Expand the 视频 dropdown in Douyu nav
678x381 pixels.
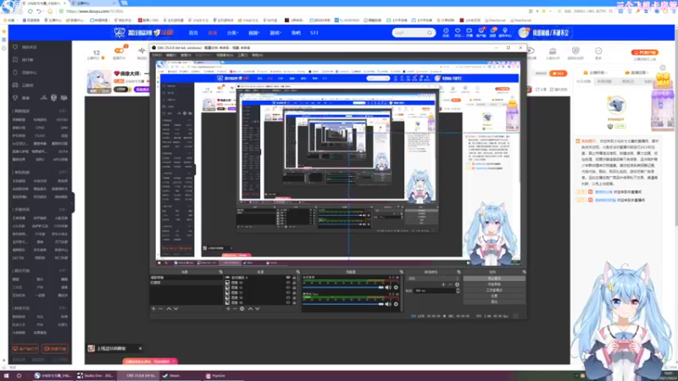253,33
